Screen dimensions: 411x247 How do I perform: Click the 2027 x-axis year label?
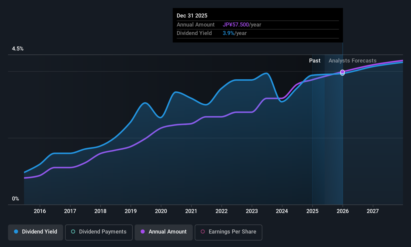[x=373, y=211]
